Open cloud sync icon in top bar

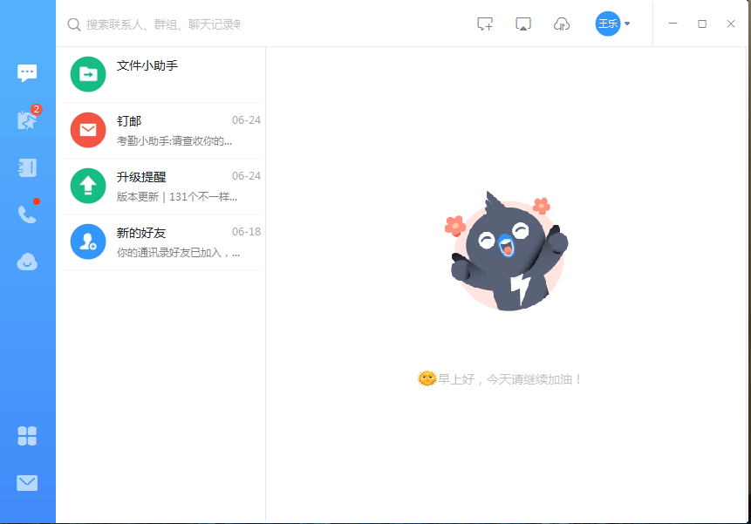tap(562, 24)
